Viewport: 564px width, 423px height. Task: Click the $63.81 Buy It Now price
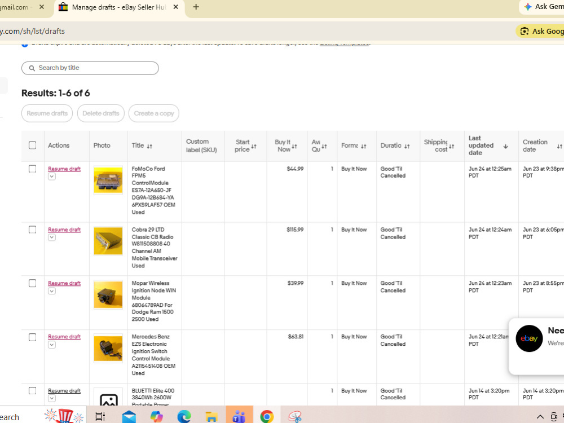(296, 337)
